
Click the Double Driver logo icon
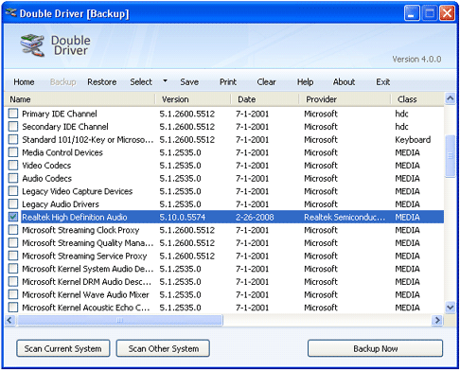pyautogui.click(x=32, y=45)
